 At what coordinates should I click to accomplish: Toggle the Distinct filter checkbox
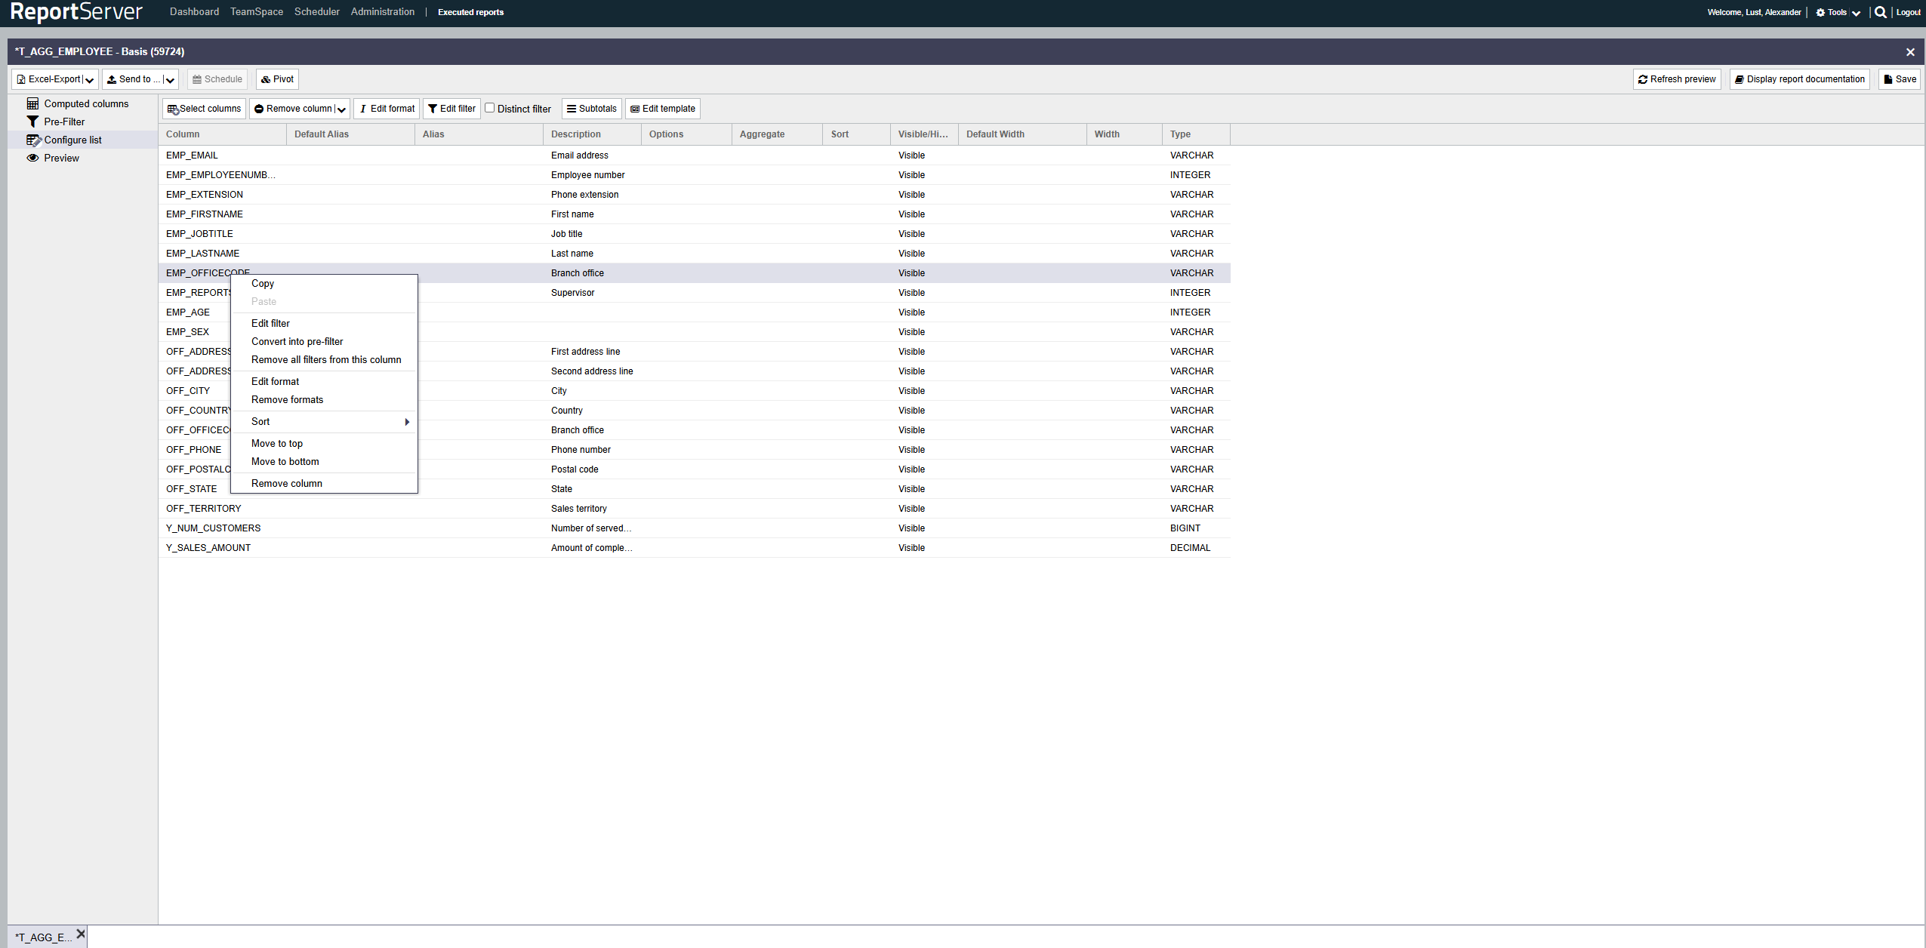[x=489, y=108]
